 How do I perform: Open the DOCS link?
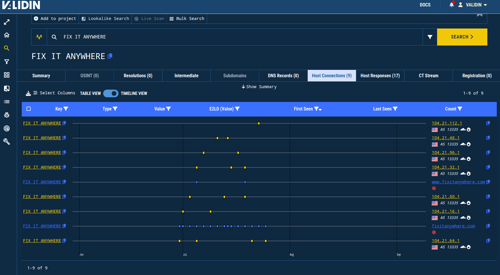(425, 5)
